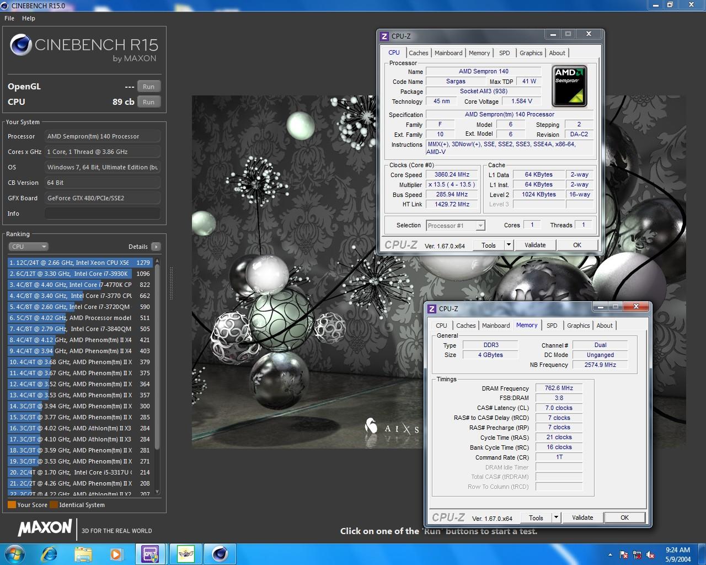Select ranking row Intel Xeon CPU 1279
Screen dimensions: 706x565
click(x=79, y=263)
